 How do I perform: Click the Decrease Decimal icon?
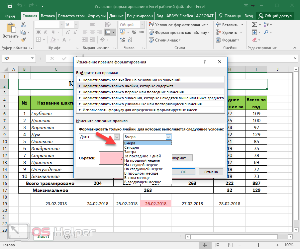[x=130, y=40]
